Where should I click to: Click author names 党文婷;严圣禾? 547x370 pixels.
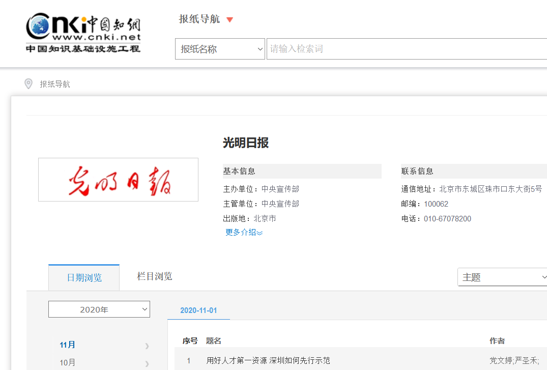pos(514,360)
